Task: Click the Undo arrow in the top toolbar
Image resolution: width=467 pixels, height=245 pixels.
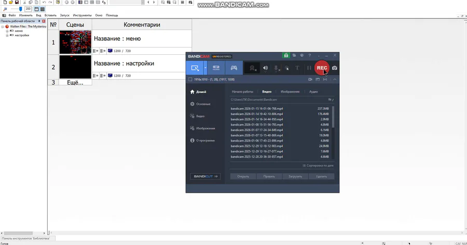Action: pyautogui.click(x=44, y=2)
